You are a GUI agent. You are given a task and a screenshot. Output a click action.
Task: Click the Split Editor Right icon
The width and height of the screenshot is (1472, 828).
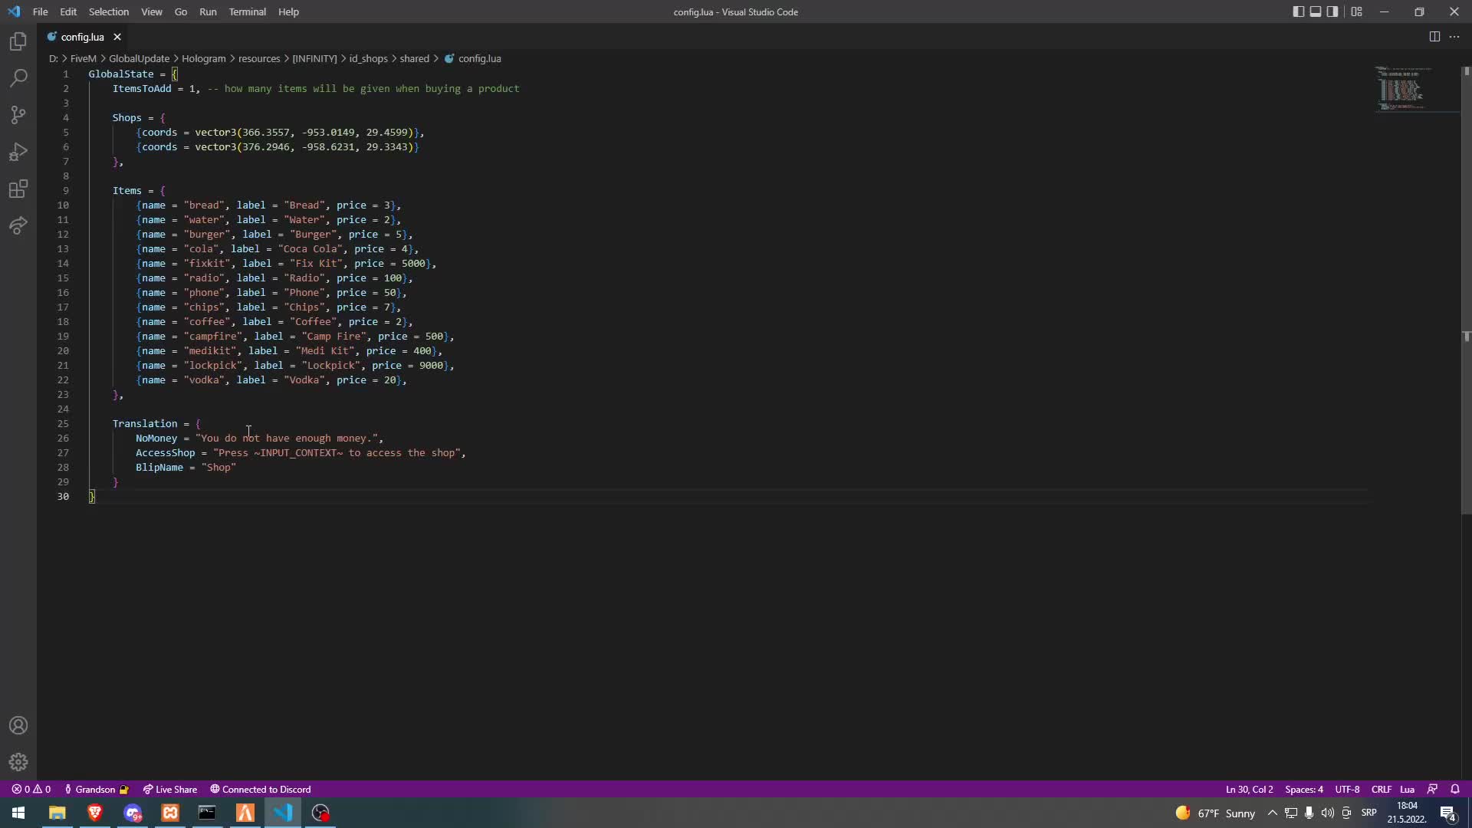pos(1434,37)
